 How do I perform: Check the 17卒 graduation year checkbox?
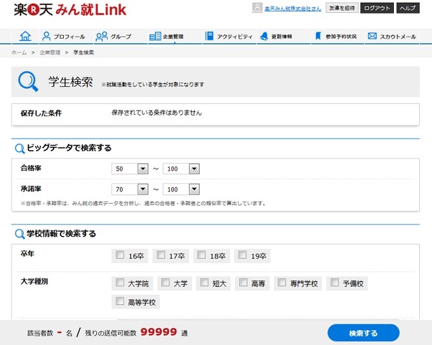161,255
